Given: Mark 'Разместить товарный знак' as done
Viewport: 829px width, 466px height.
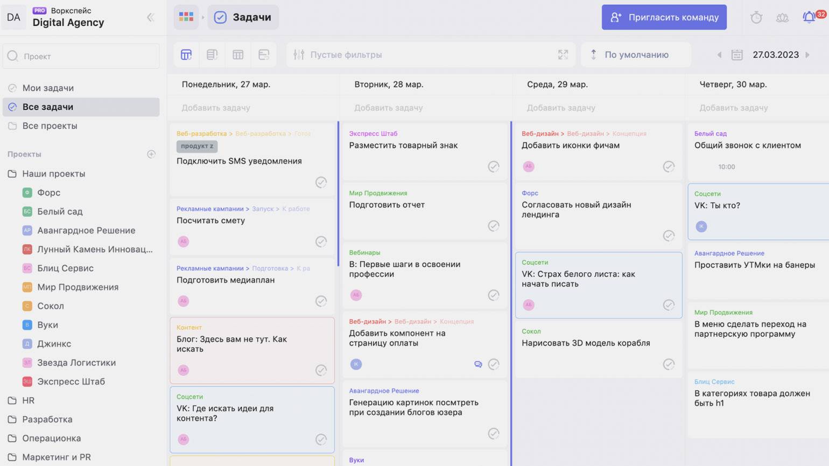Looking at the screenshot, I should pos(493,167).
